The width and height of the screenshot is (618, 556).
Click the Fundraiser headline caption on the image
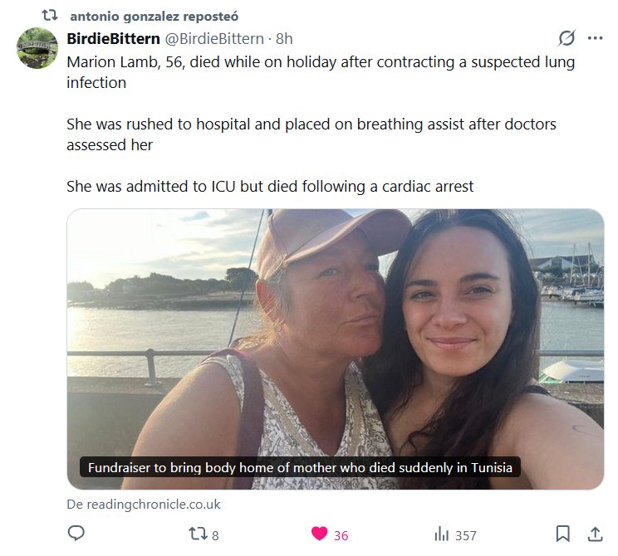pyautogui.click(x=300, y=468)
